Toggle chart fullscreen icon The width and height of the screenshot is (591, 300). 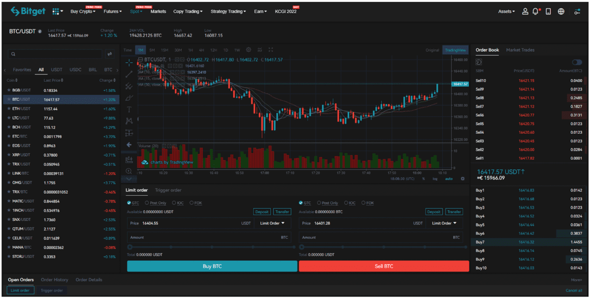click(271, 50)
